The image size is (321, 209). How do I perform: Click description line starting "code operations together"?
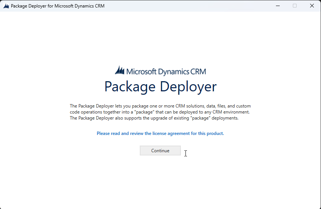pos(160,112)
